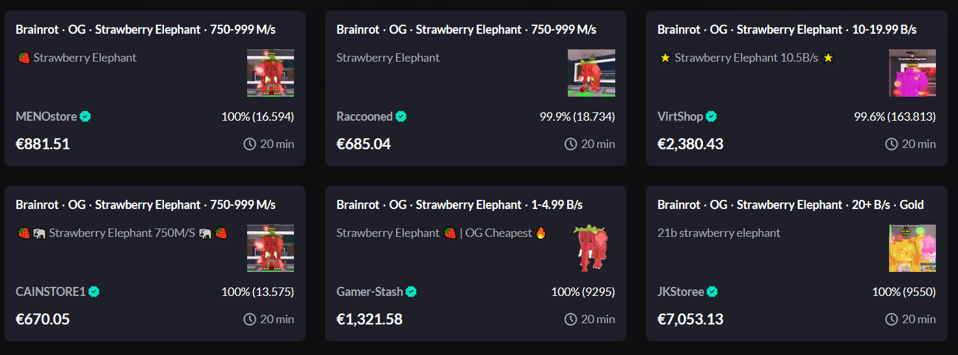The height and width of the screenshot is (355, 958).
Task: Open the Gamer-Stash red elephant image
Action: click(591, 249)
